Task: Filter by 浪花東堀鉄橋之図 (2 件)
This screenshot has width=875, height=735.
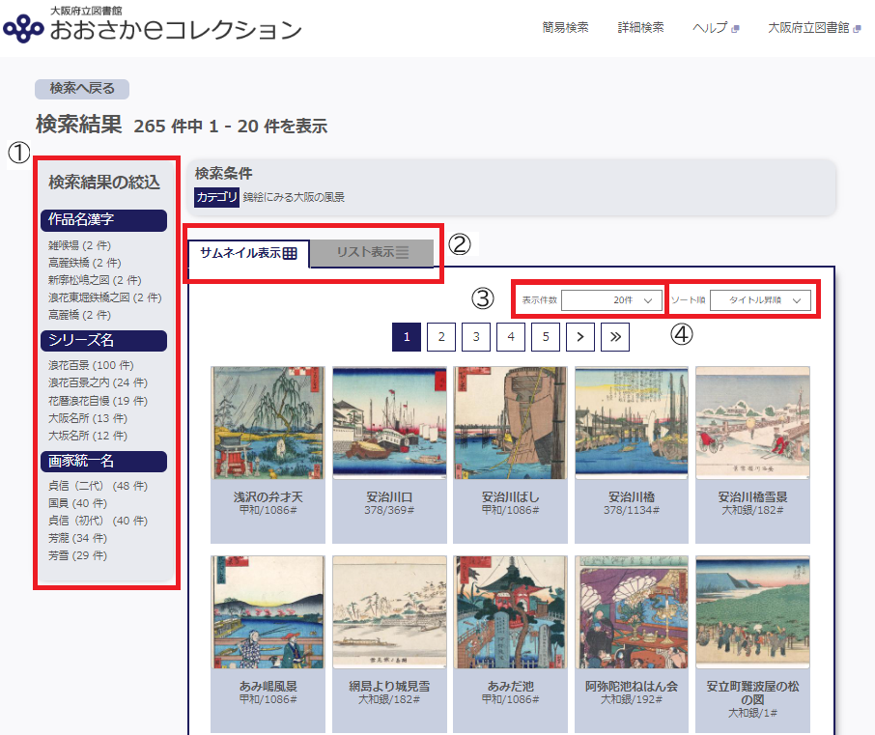Action: pyautogui.click(x=105, y=297)
